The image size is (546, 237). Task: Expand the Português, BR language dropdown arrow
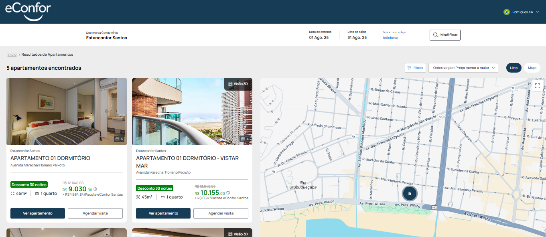point(538,12)
